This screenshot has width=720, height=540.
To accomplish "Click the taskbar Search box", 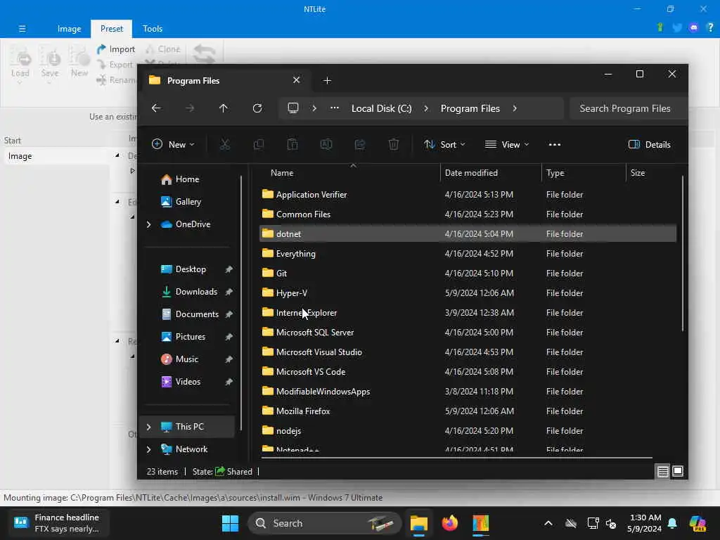I will (325, 523).
